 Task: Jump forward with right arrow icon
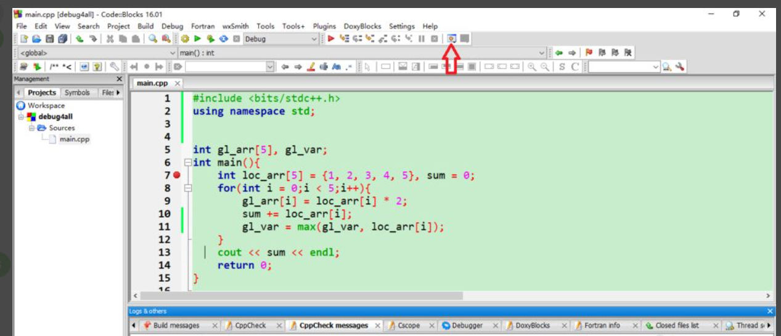pyautogui.click(x=572, y=53)
